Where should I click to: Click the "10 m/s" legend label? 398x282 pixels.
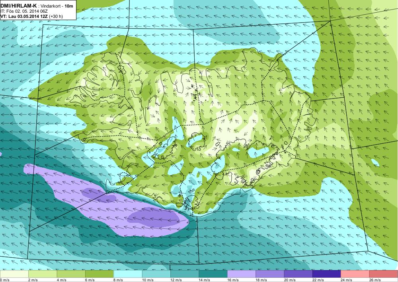point(148,280)
